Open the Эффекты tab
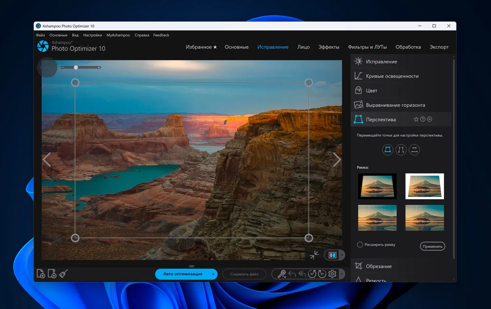The height and width of the screenshot is (309, 491). tap(329, 47)
